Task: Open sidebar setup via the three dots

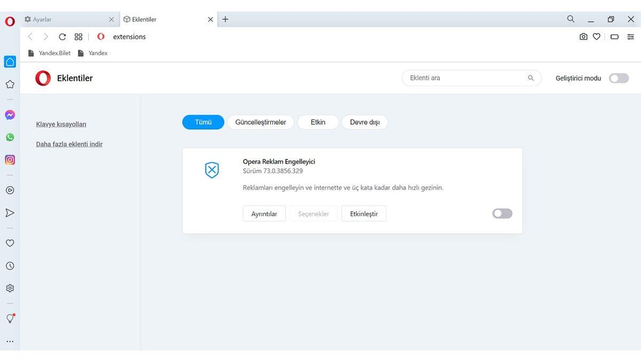Action: (x=10, y=341)
